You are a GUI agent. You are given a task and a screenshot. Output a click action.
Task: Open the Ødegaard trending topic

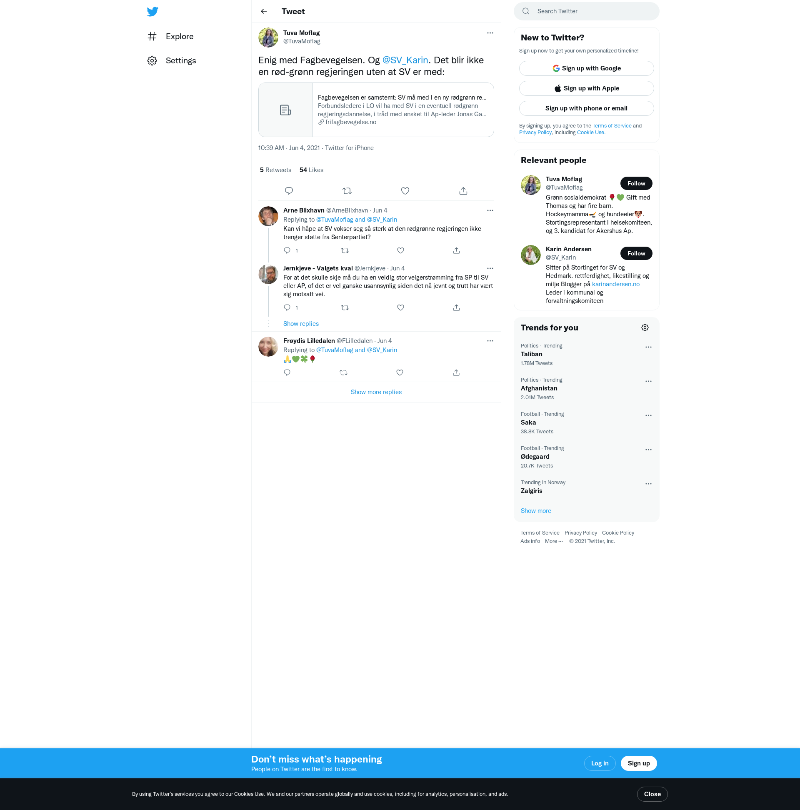586,457
